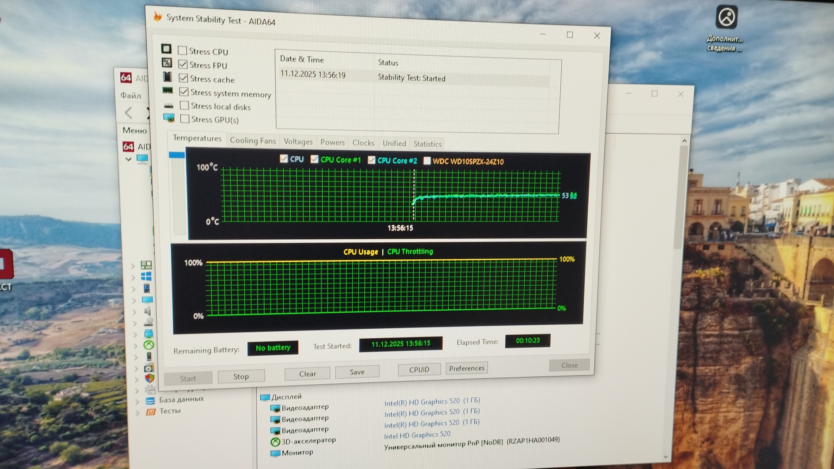834x469 pixels.
Task: Uncheck the Stress cache option
Action: (x=183, y=79)
